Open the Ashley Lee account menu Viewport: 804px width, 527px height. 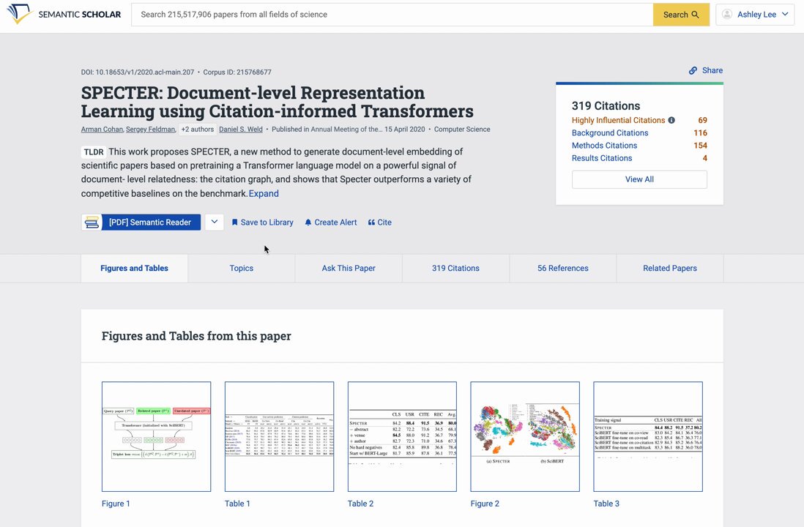(x=755, y=15)
